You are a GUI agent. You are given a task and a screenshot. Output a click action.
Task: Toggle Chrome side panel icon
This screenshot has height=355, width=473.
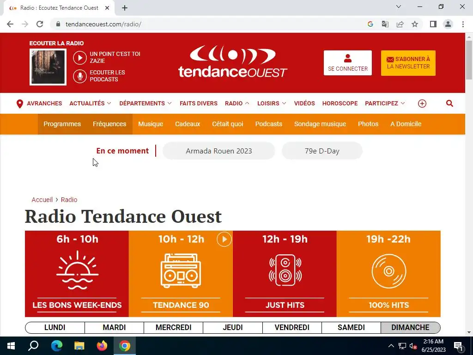433,24
